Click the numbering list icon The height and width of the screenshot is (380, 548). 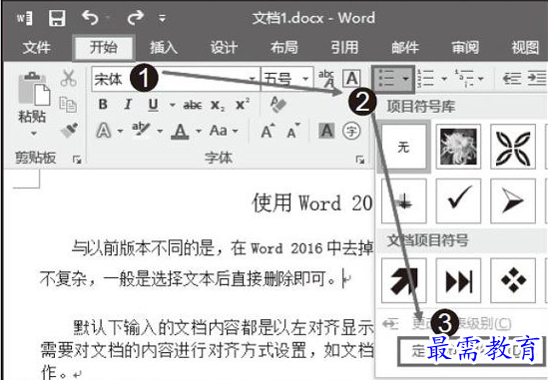[426, 79]
